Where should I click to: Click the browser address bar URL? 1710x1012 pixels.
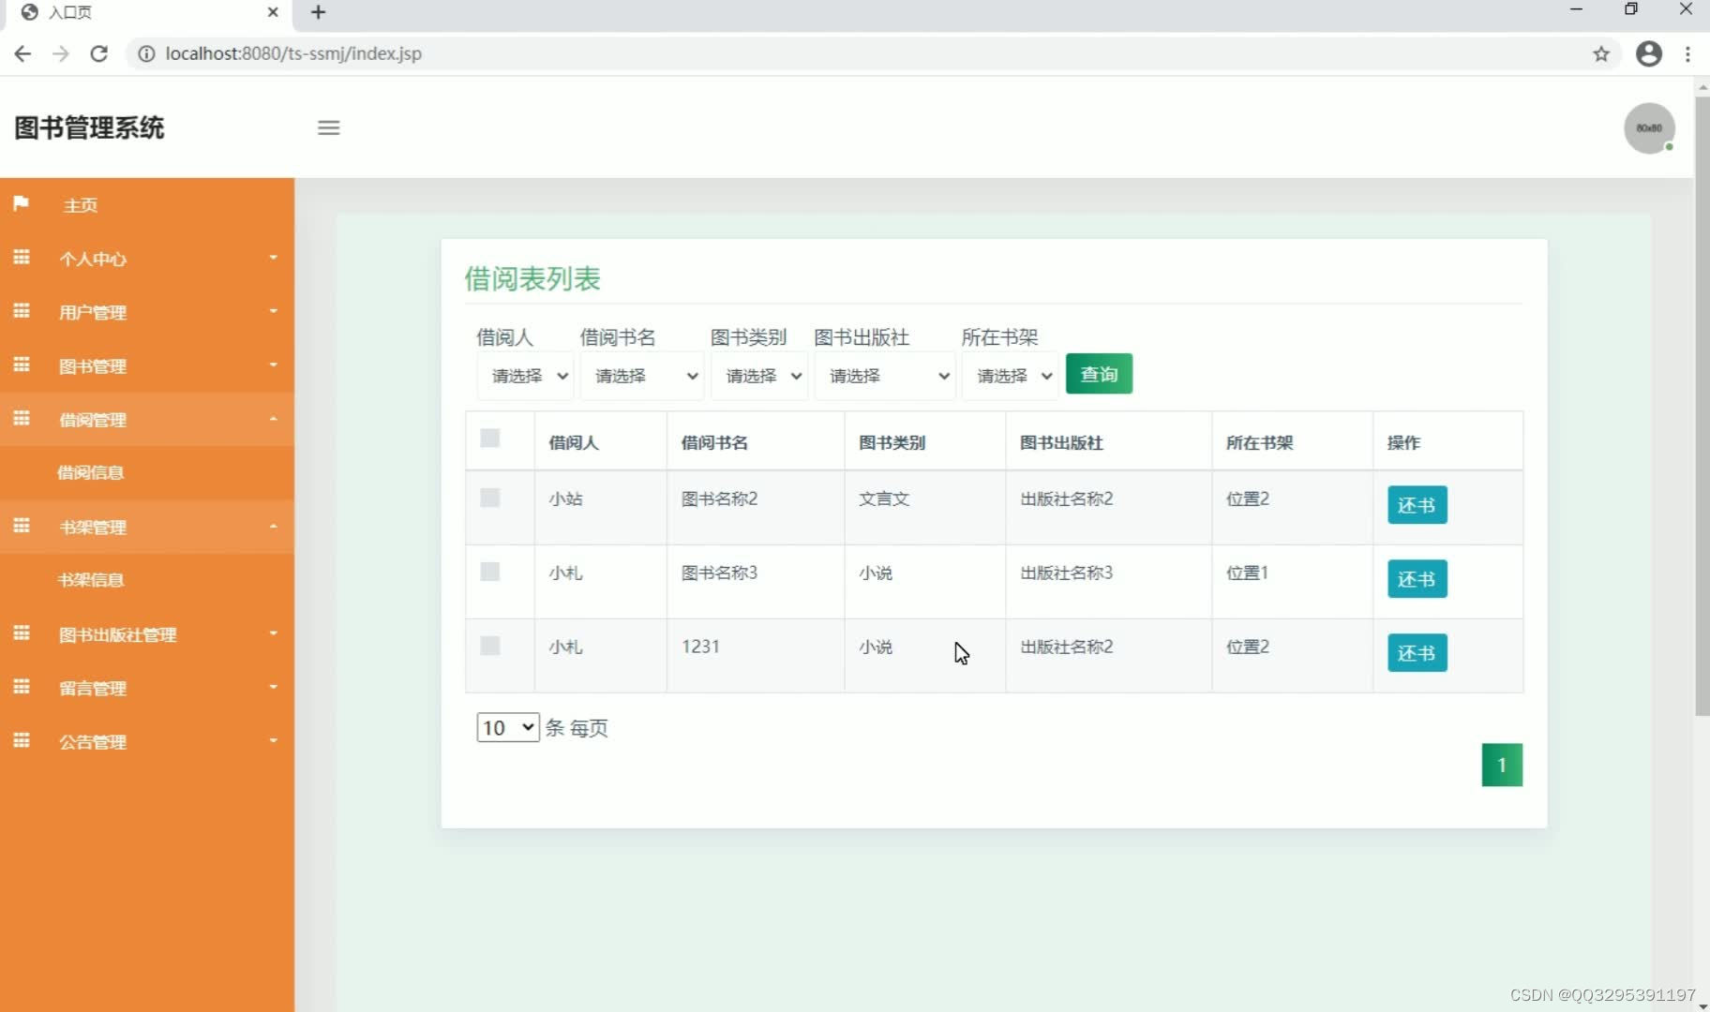coord(293,53)
